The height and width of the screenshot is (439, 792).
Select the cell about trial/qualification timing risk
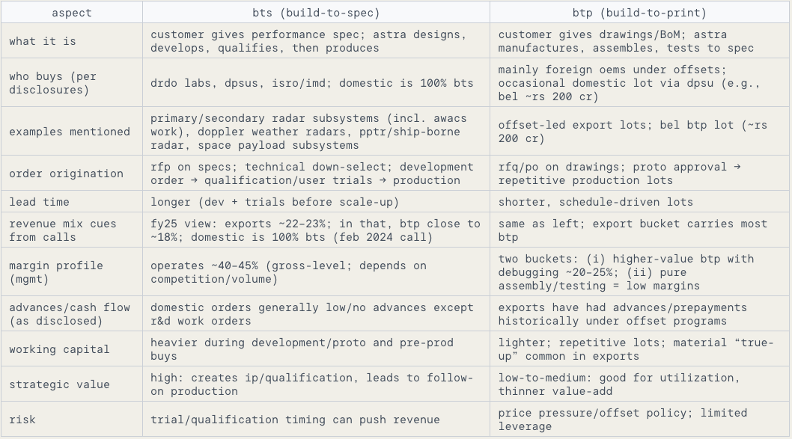click(316, 420)
